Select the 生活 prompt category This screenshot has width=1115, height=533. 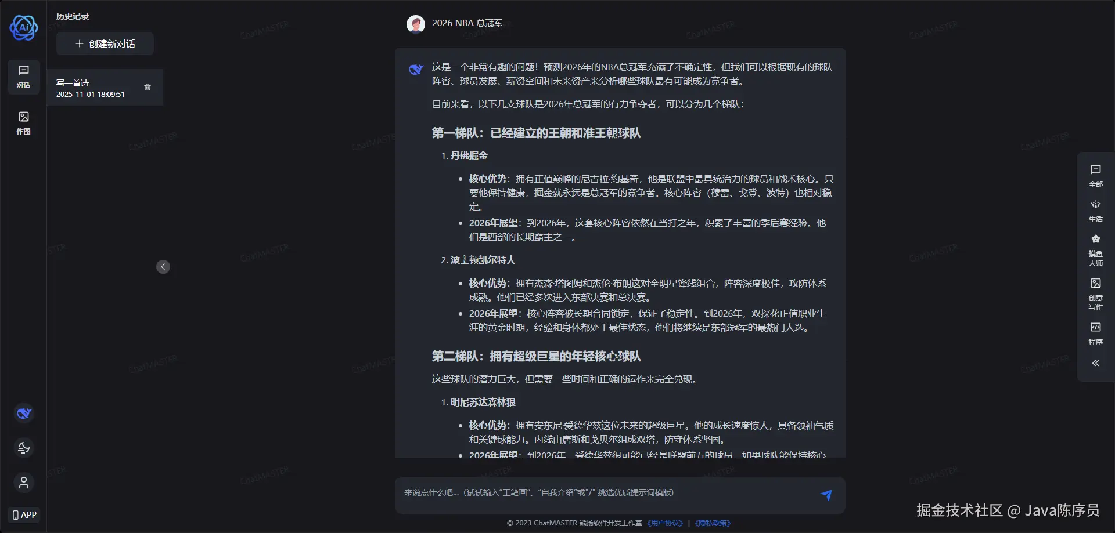[1096, 211]
